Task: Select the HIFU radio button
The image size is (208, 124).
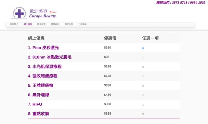Action: tap(143, 105)
